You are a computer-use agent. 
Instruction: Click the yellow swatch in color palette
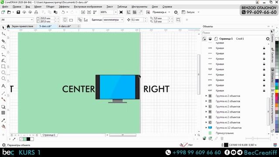277,91
